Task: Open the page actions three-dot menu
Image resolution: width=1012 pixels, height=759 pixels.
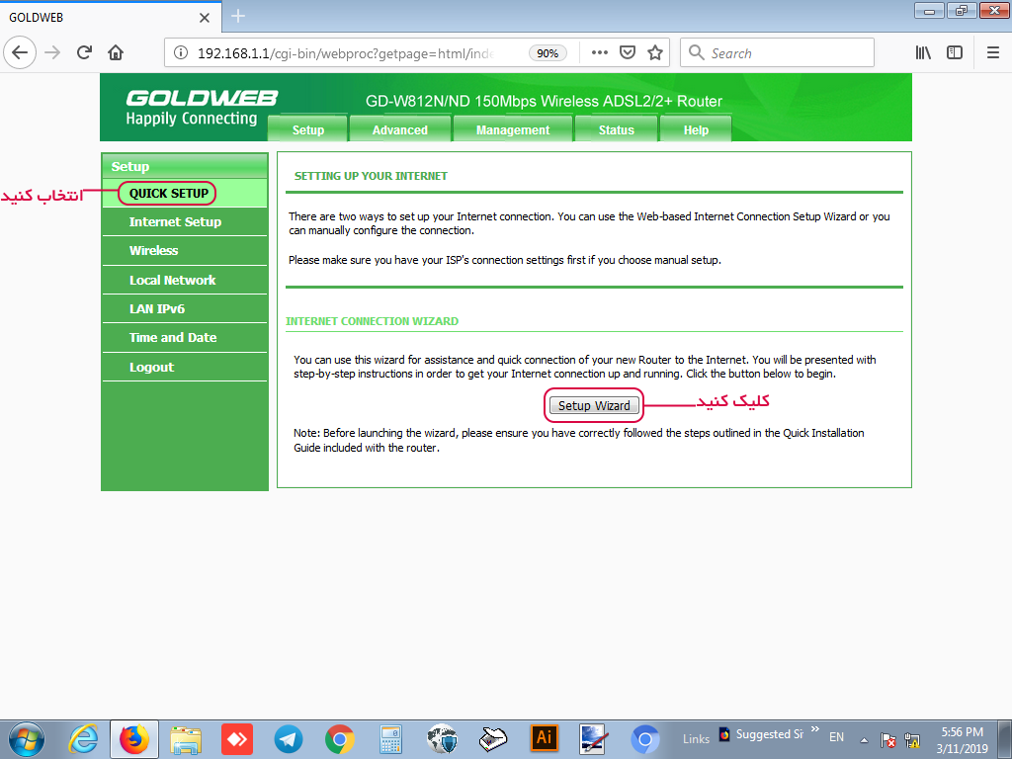Action: click(599, 52)
